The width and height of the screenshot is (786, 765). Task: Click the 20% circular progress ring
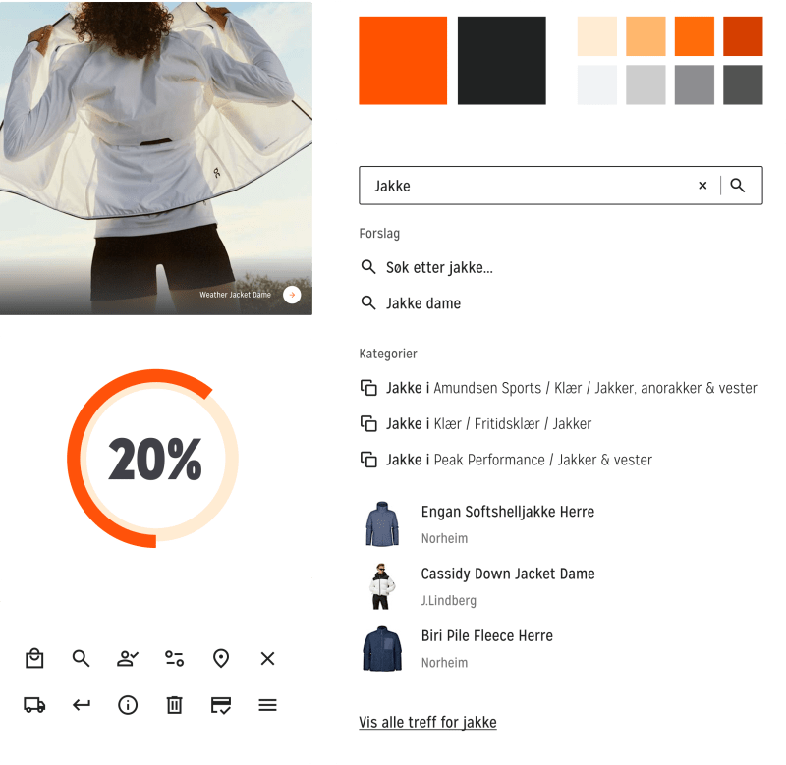pos(153,459)
